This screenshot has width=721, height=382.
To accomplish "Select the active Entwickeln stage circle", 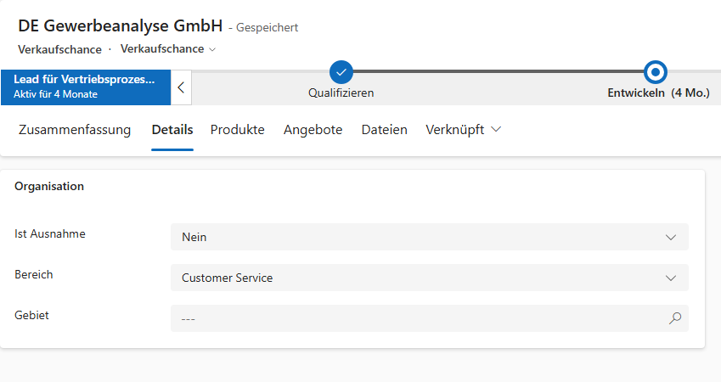I will [655, 72].
